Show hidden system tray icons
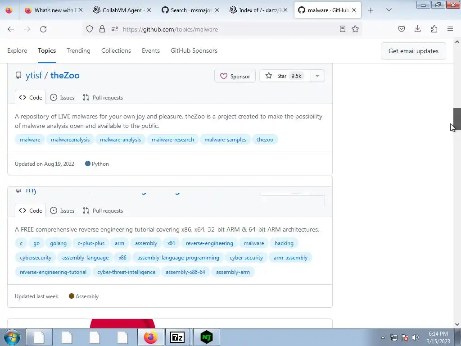The width and height of the screenshot is (461, 346). coord(383,337)
